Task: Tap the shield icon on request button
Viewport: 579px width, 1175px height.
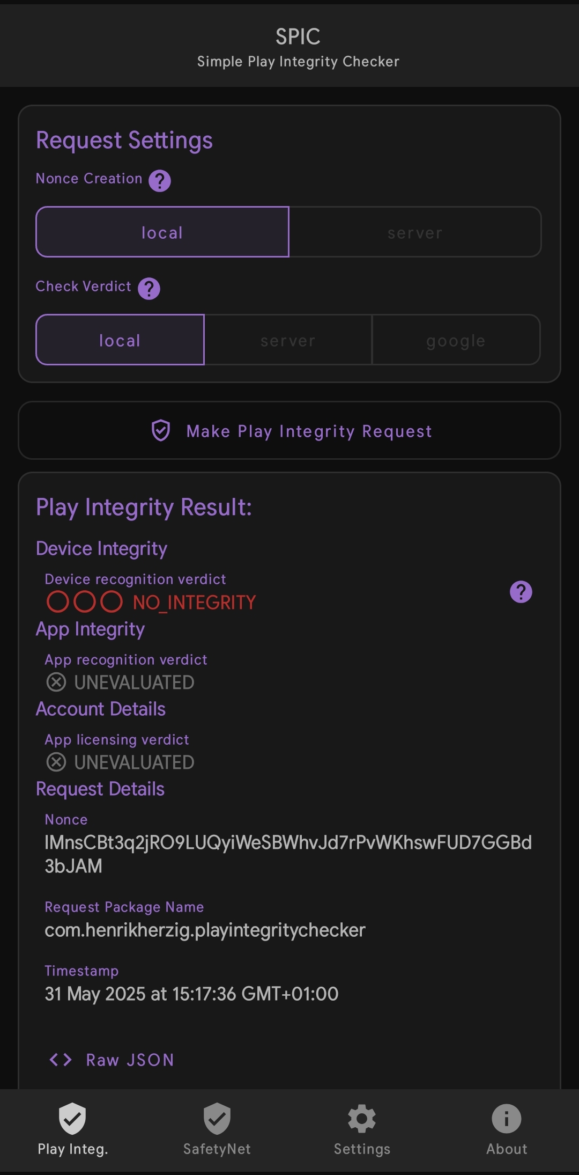Action: point(161,431)
